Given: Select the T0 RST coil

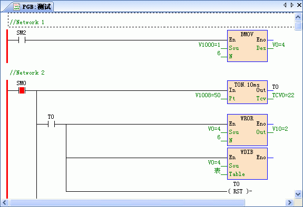Looking at the screenshot, I should [x=240, y=191].
